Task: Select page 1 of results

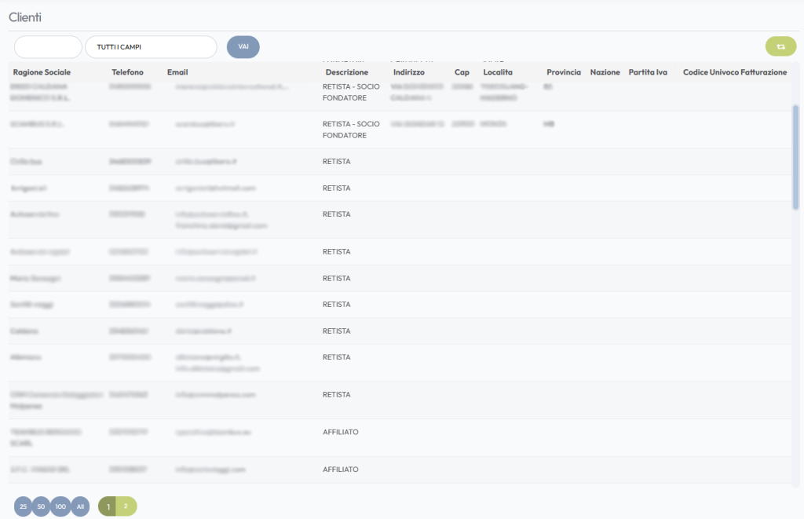Action: tap(108, 506)
